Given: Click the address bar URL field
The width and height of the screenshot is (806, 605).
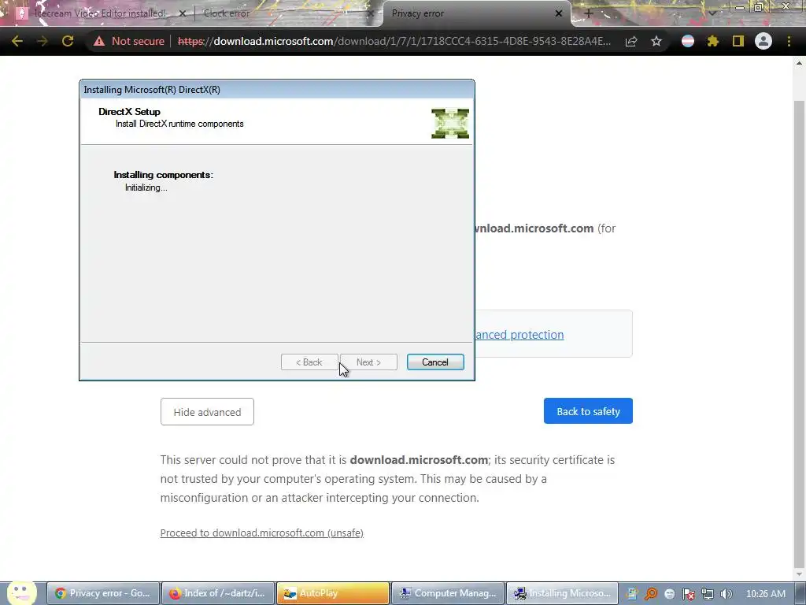Looking at the screenshot, I should (x=394, y=41).
